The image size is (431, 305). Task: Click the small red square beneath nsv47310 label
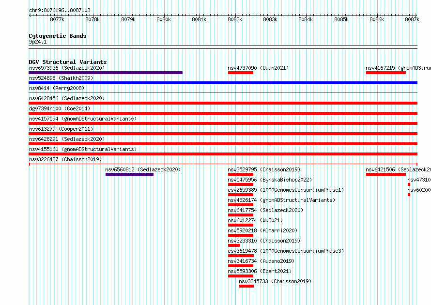[x=409, y=184]
